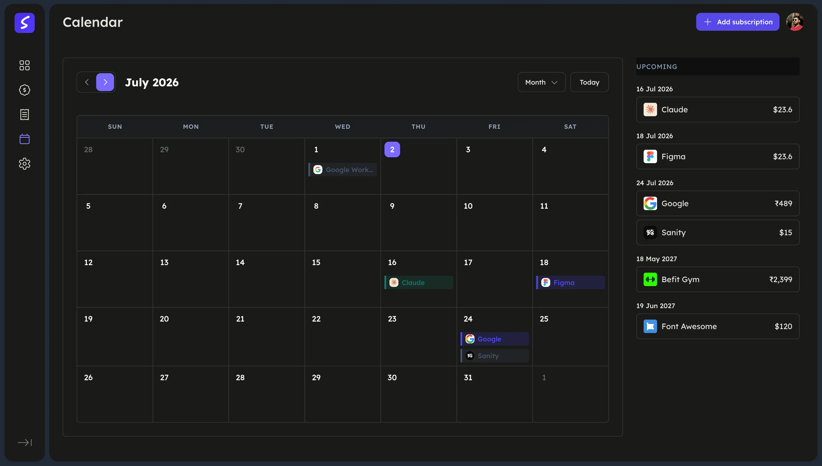
Task: Open the Month view dropdown
Action: (x=542, y=82)
